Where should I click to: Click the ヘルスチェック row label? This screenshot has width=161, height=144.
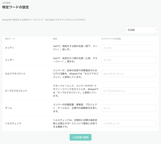click(13, 124)
